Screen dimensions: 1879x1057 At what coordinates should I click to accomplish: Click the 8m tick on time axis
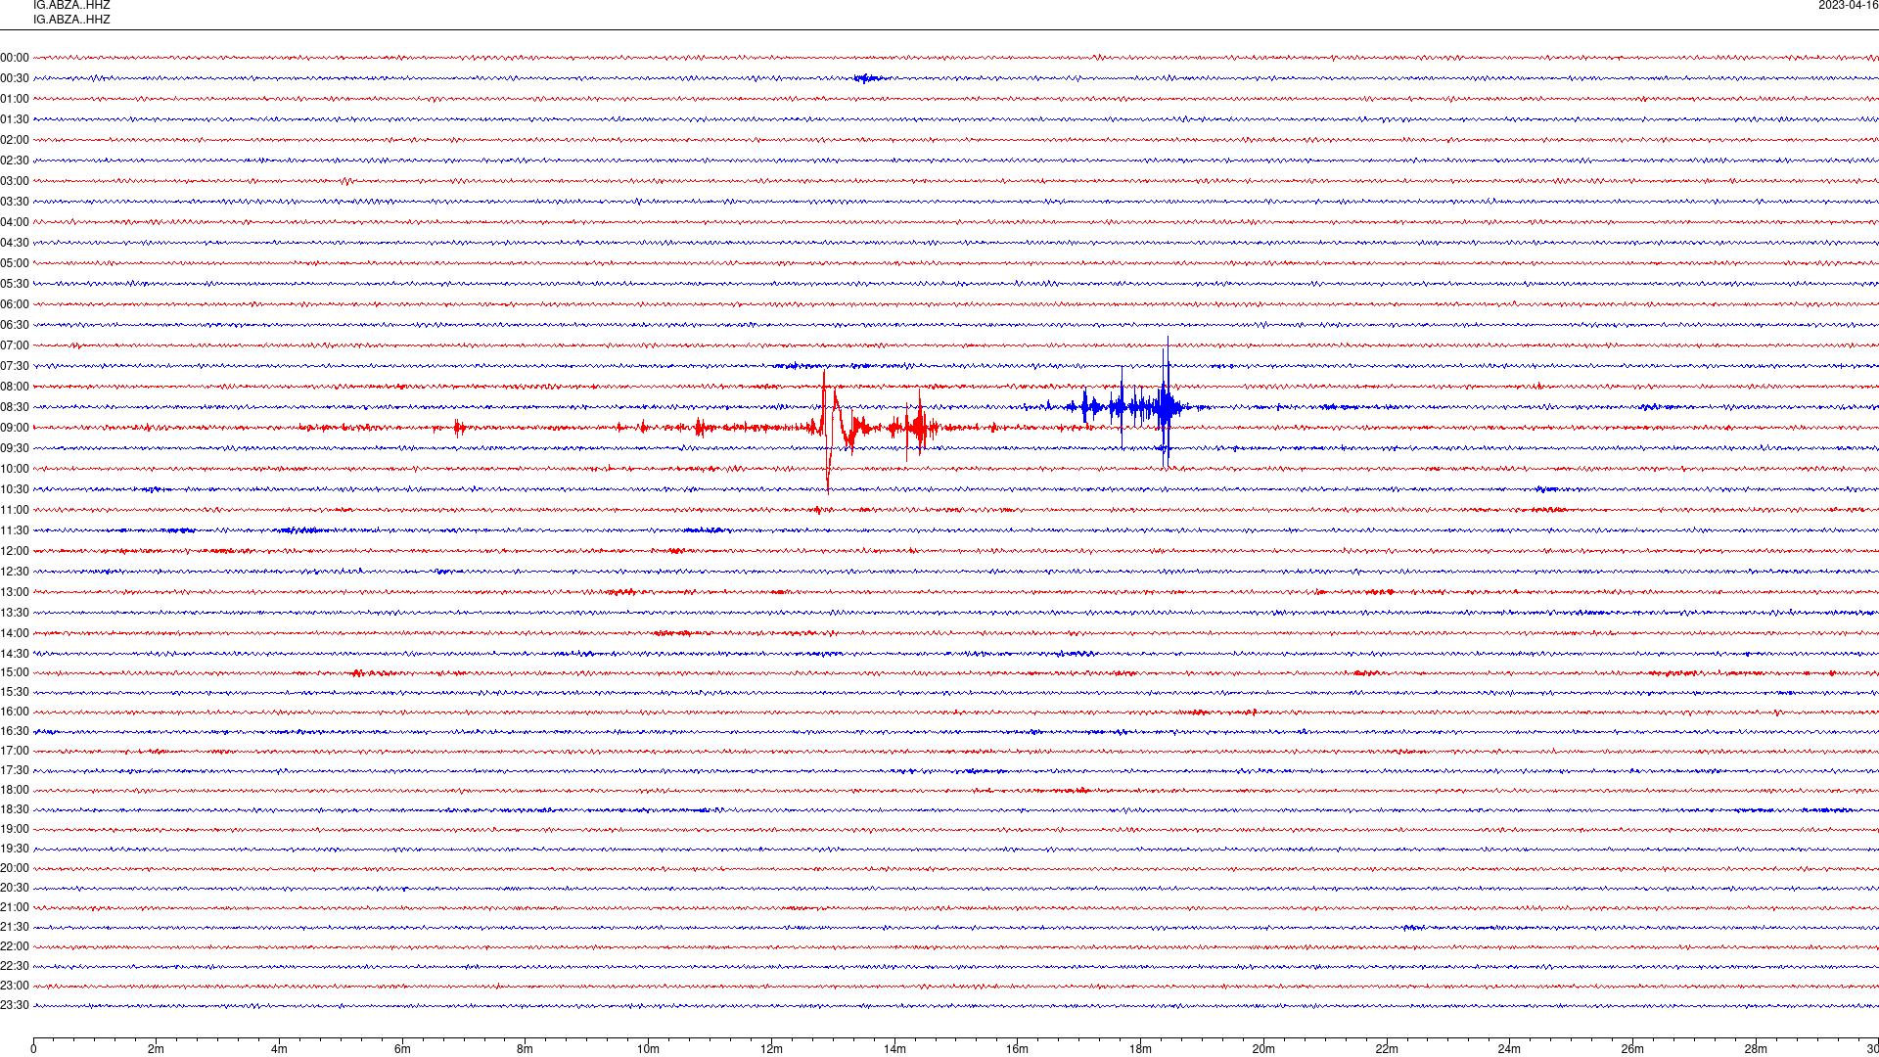click(525, 1048)
